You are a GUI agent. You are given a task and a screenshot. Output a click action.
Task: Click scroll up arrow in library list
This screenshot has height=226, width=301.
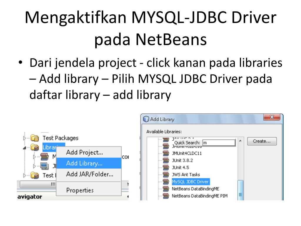tap(240, 141)
